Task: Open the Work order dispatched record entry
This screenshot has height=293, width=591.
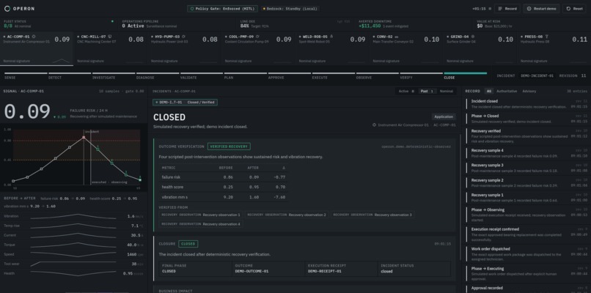Action: point(526,254)
